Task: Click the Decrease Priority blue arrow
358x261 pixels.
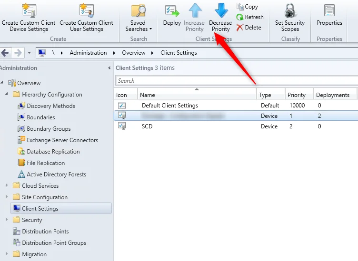Action: click(221, 10)
